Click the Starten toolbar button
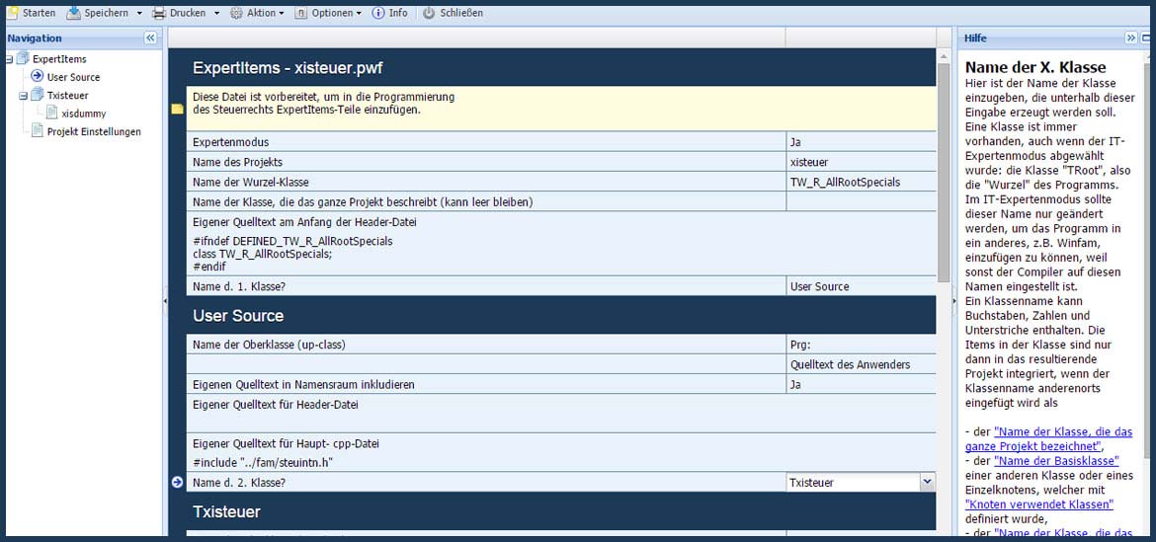1156x542 pixels. click(x=31, y=13)
